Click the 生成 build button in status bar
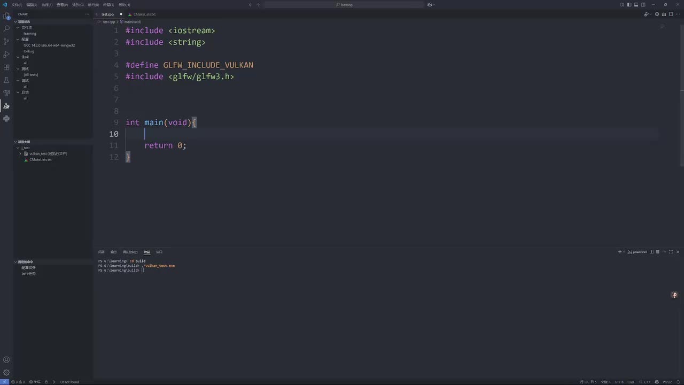 pyautogui.click(x=35, y=382)
